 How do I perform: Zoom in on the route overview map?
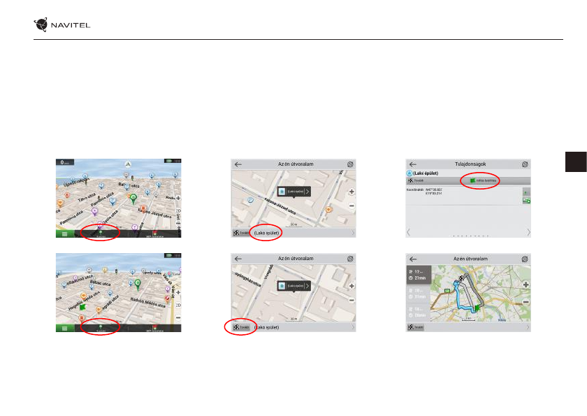click(x=526, y=285)
